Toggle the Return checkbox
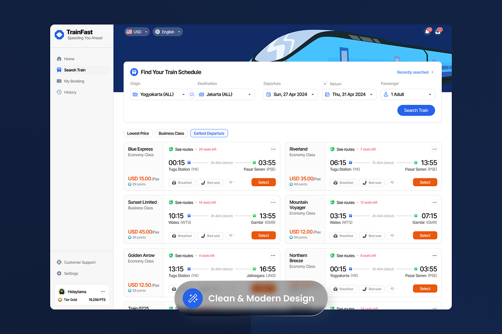Image resolution: width=502 pixels, height=334 pixels. click(325, 84)
